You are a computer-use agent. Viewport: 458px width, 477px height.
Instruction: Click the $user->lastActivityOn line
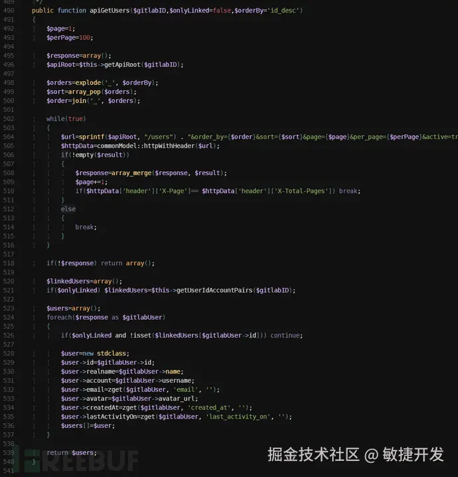177,417
